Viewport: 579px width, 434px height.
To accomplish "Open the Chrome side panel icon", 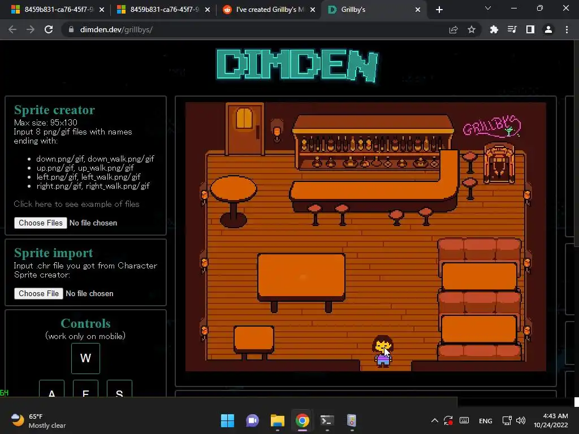I will (x=530, y=29).
